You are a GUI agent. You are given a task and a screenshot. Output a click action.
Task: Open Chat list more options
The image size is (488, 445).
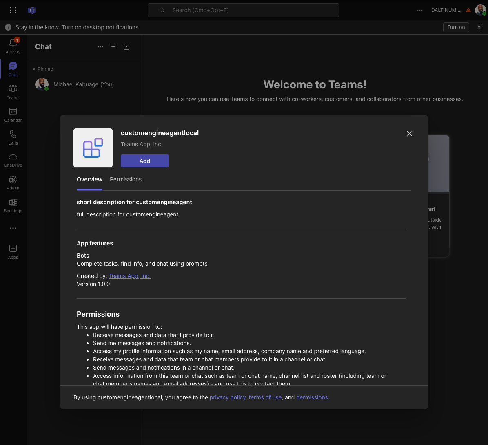[100, 47]
